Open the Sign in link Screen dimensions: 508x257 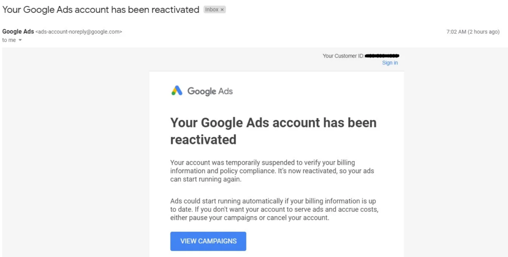390,63
